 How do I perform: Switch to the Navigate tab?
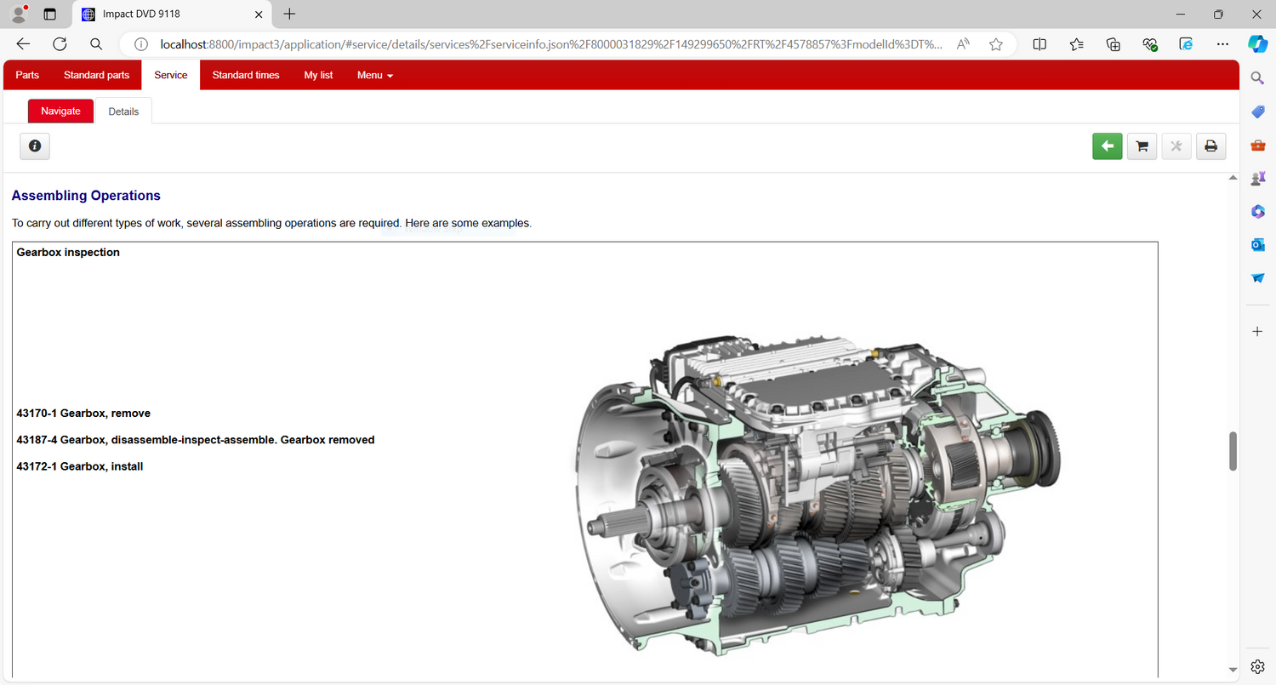(60, 111)
